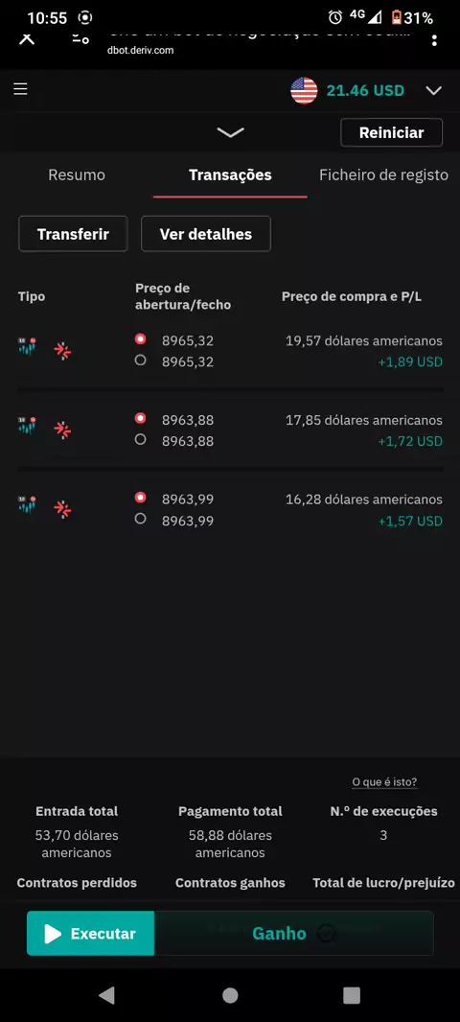
Task: Tap the US flag currency icon
Action: [x=304, y=90]
